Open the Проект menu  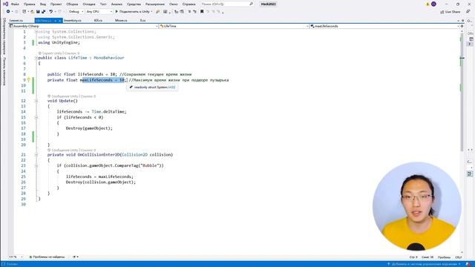tap(56, 4)
